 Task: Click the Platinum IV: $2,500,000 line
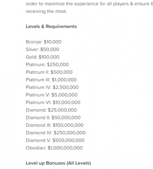52,87
